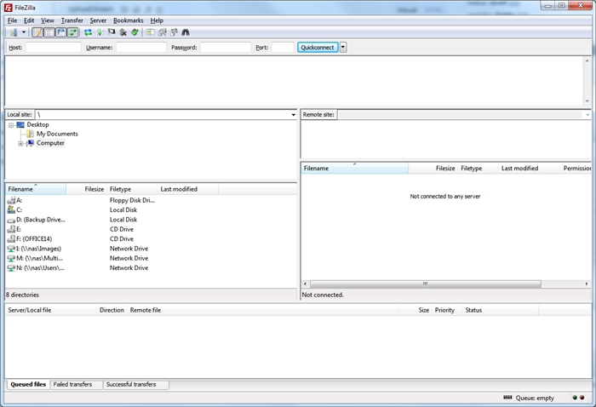Focus the Password input field

pyautogui.click(x=226, y=48)
